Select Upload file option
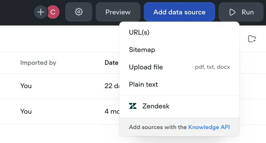This screenshot has width=266, height=143. 179,67
